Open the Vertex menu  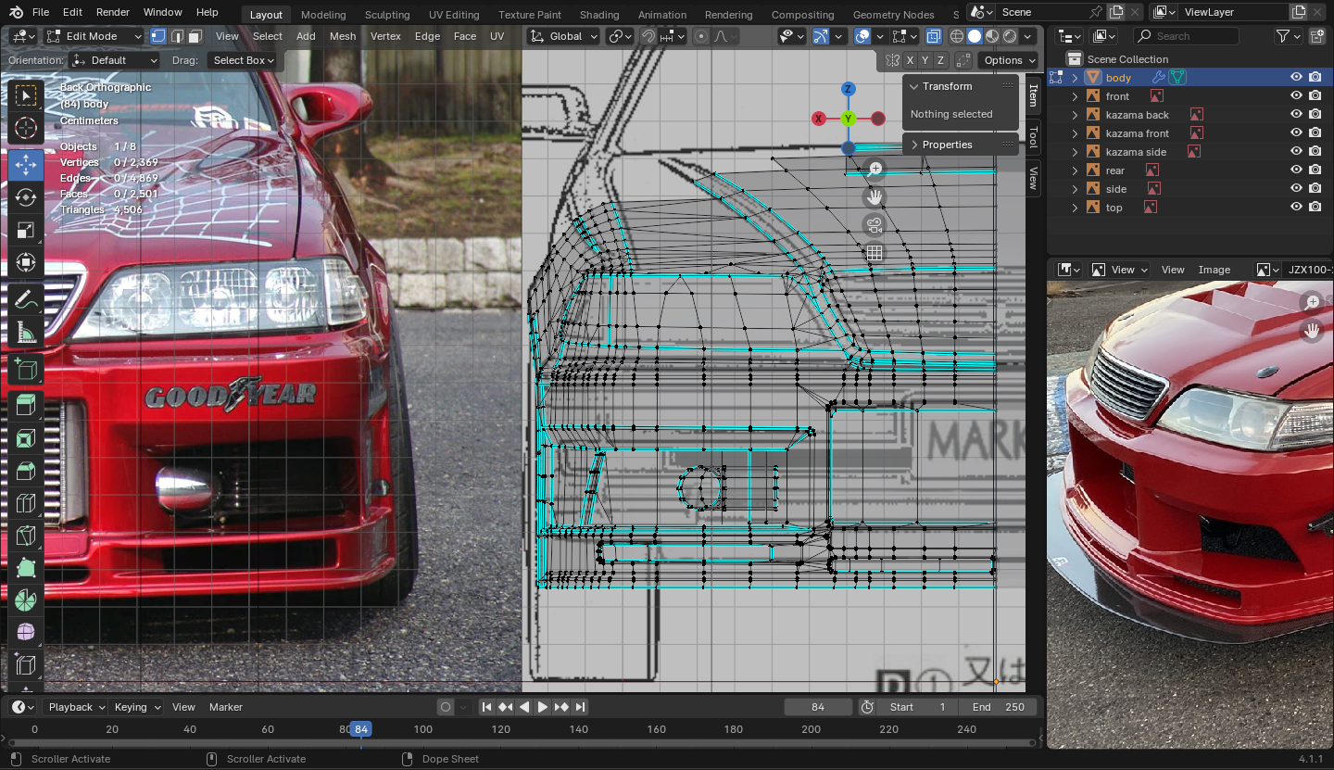pyautogui.click(x=385, y=36)
